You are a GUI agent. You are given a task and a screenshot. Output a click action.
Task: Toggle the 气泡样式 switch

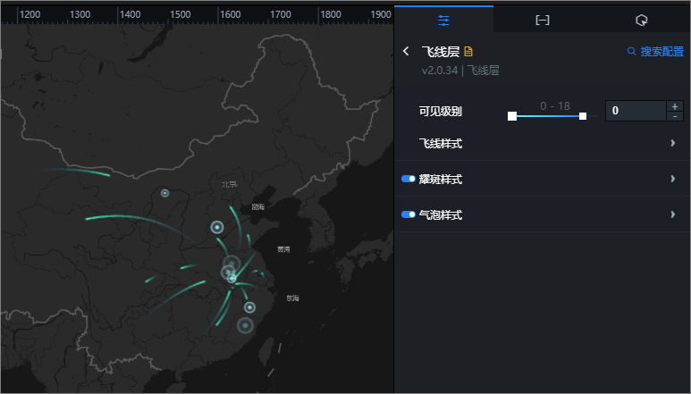tap(409, 214)
